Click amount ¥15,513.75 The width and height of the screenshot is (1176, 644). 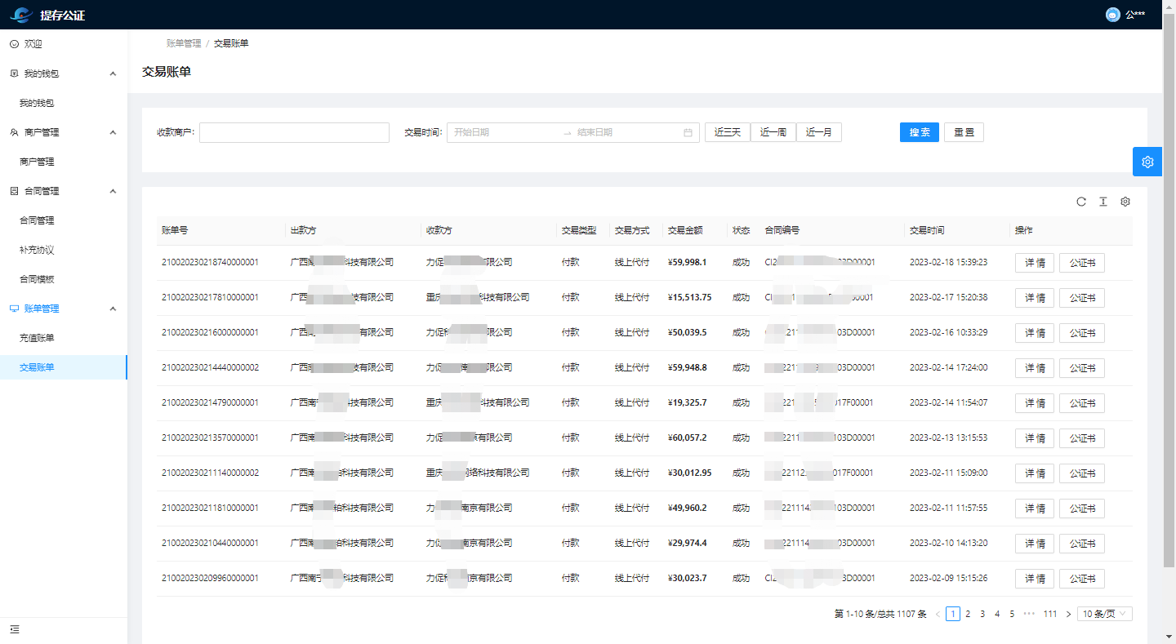point(689,298)
